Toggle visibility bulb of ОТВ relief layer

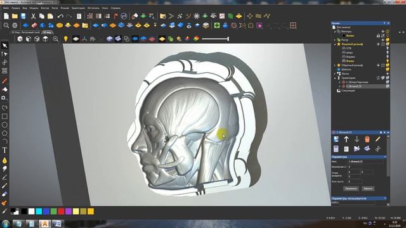tap(388, 48)
